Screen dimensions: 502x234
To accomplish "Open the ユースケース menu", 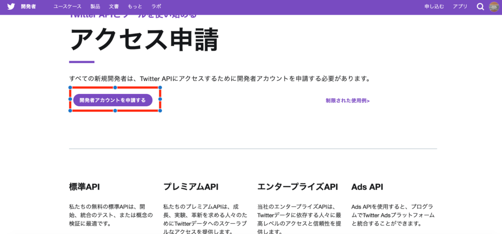I will [67, 7].
